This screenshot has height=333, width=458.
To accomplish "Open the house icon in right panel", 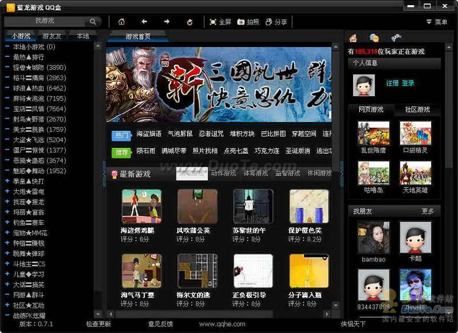I will click(353, 38).
